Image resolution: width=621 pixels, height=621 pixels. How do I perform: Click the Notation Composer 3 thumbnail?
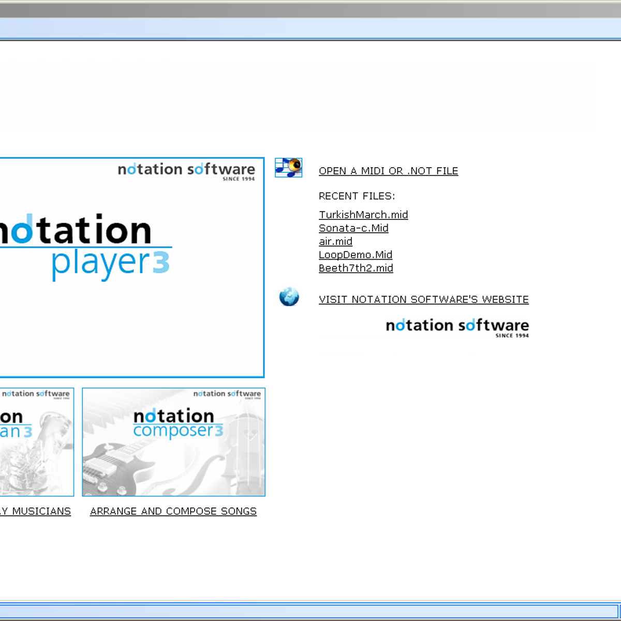tap(174, 442)
